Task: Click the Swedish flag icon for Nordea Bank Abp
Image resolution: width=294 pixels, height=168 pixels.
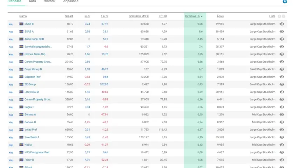Action: pos(21,54)
